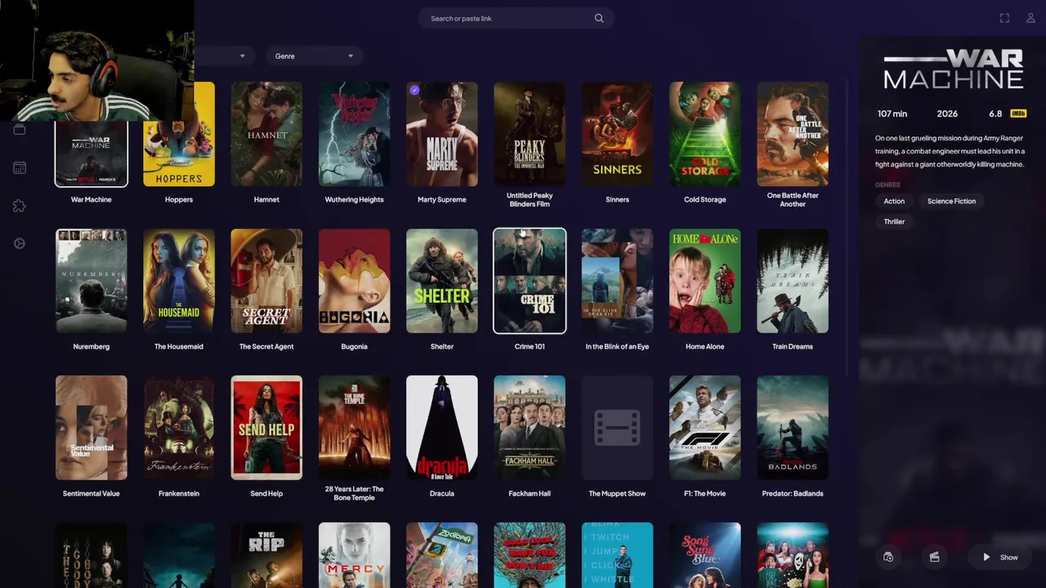Open the Marty Supreme poster
The image size is (1046, 588).
click(x=442, y=134)
